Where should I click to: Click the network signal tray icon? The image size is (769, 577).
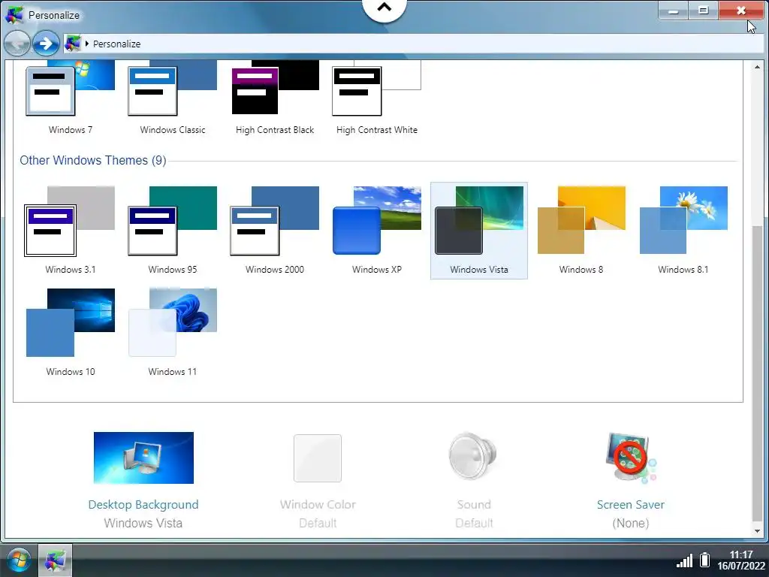coord(685,560)
